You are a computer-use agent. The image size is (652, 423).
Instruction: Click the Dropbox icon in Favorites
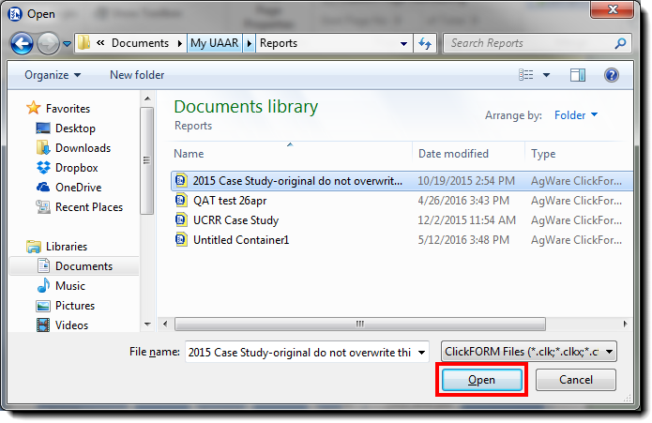click(x=43, y=168)
